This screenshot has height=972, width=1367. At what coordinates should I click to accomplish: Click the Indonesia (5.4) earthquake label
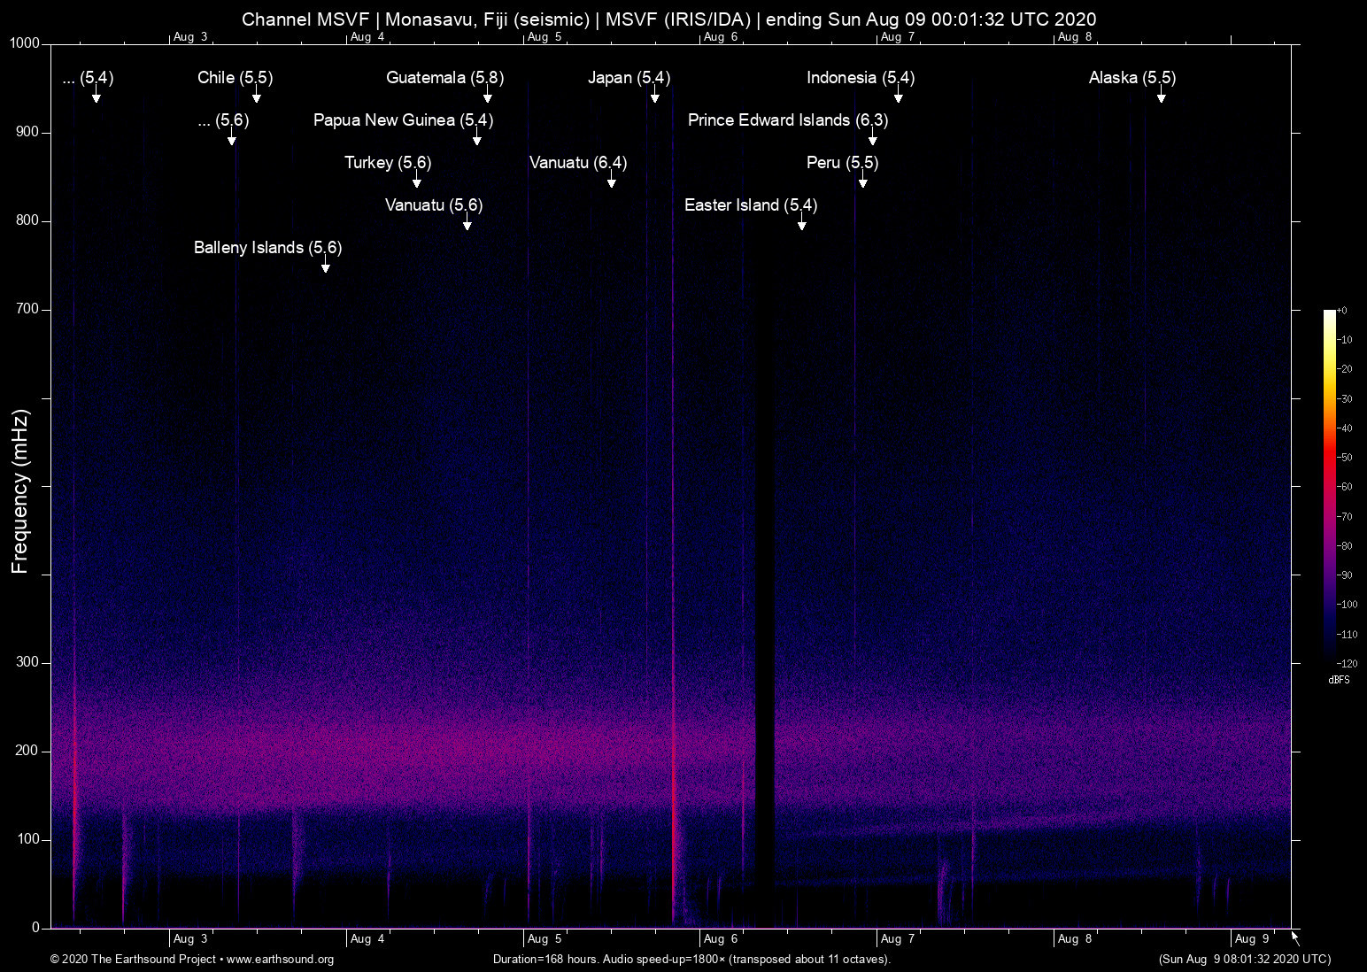(x=861, y=78)
